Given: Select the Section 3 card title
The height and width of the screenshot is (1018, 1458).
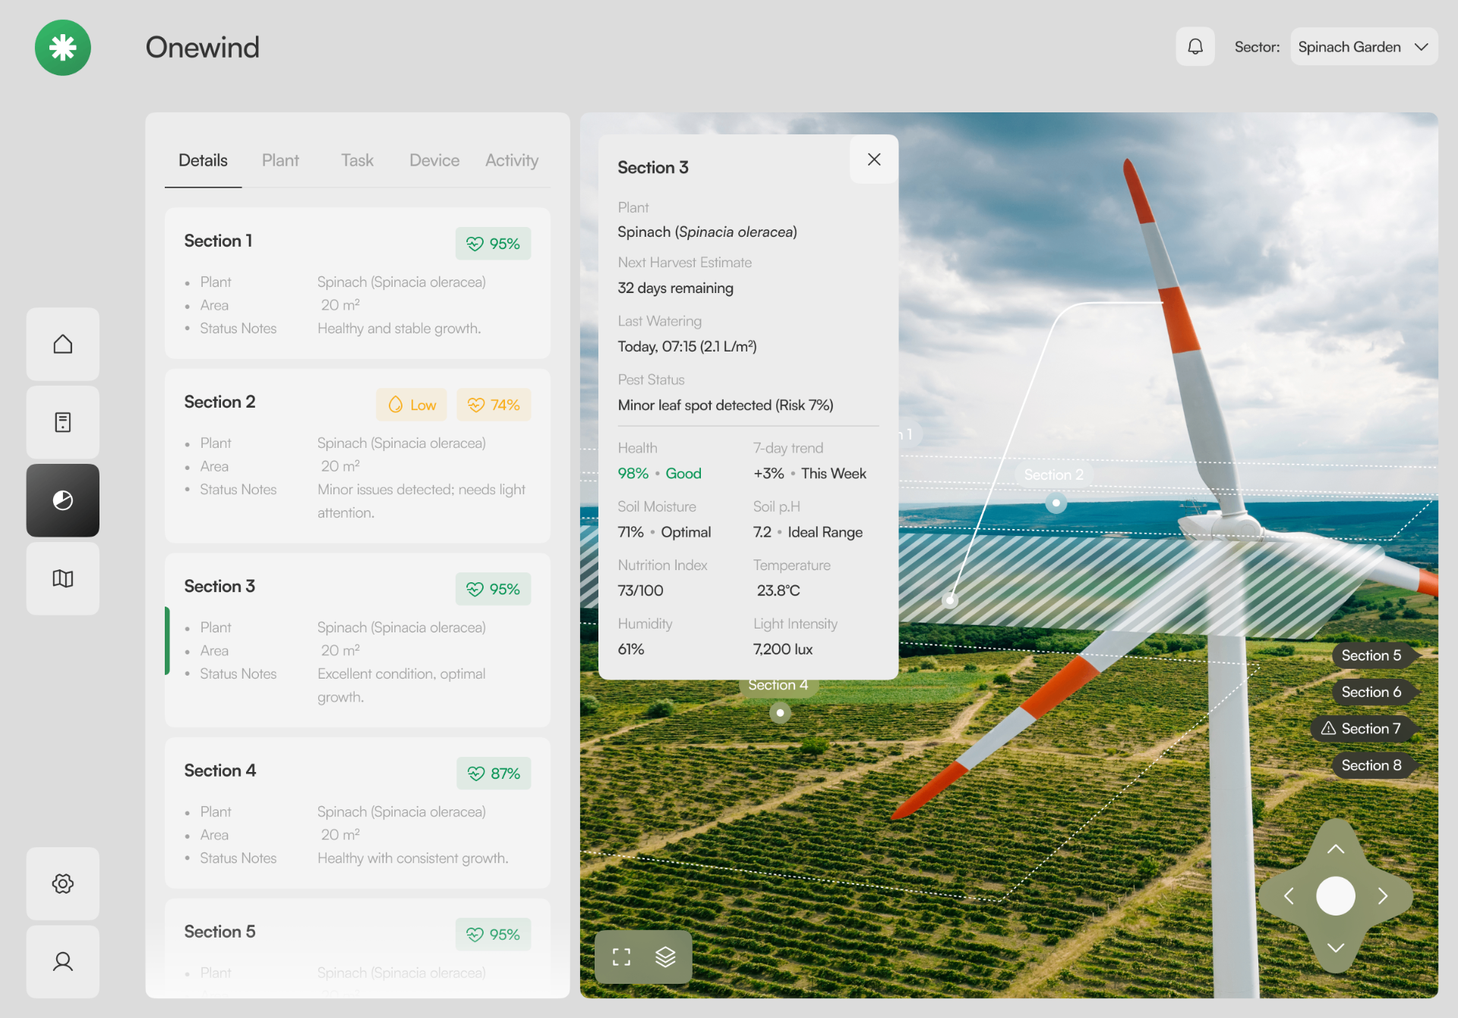Looking at the screenshot, I should [219, 586].
